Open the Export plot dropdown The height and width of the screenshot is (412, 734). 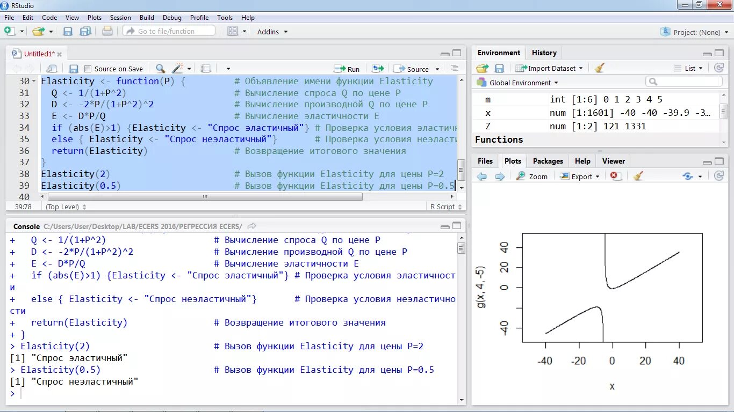(x=580, y=176)
